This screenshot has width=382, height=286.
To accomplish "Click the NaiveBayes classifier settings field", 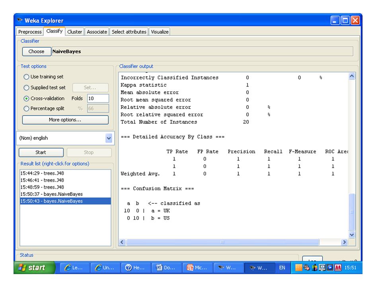I will pyautogui.click(x=202, y=51).
